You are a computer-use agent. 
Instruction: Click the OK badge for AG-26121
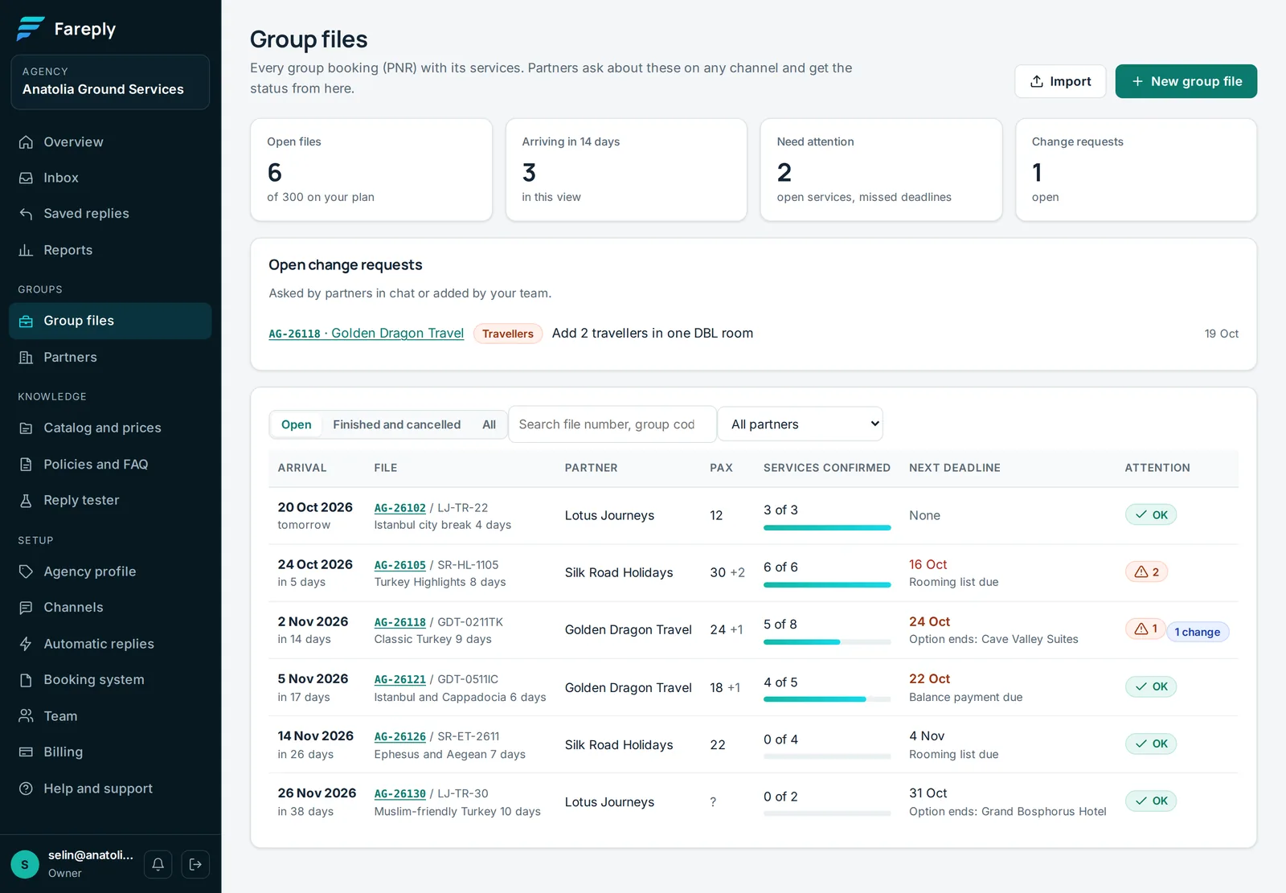(1151, 686)
